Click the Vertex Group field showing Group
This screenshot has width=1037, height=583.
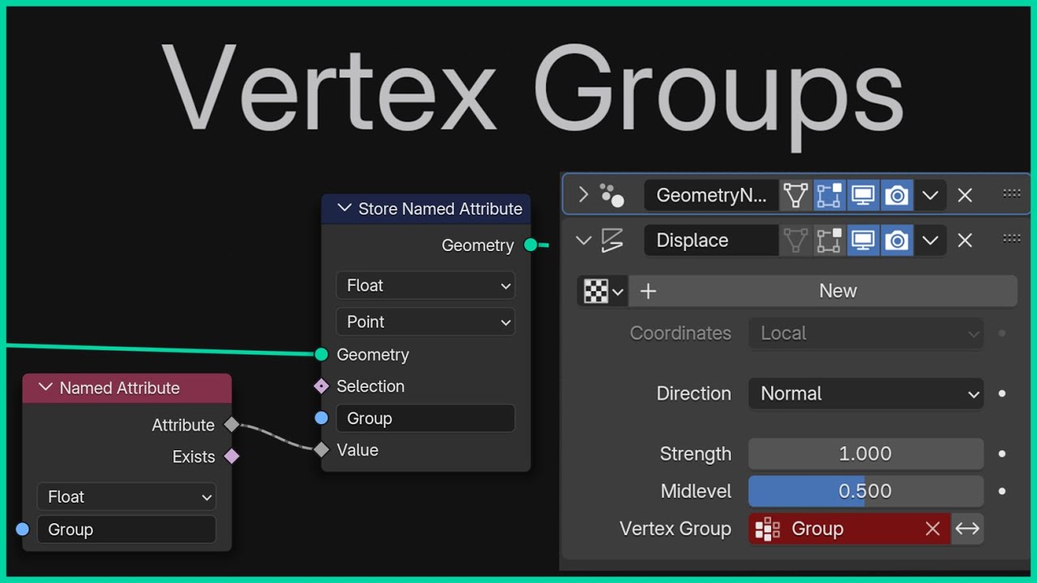coord(849,529)
